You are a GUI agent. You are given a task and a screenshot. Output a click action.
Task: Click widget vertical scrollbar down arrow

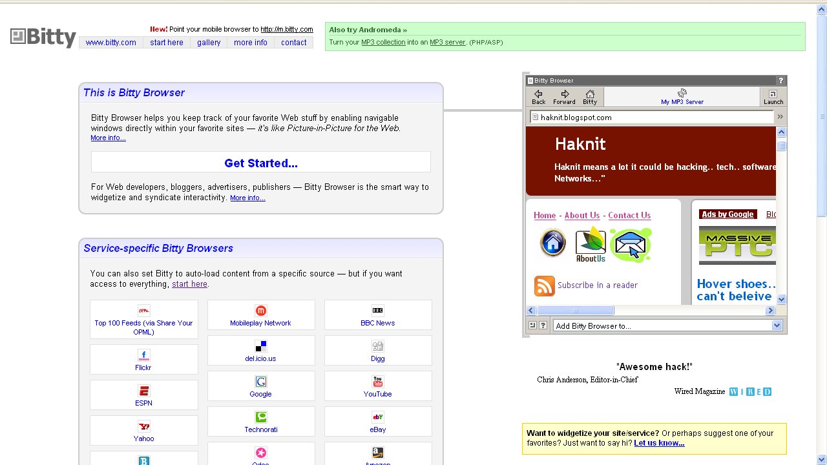click(x=781, y=299)
